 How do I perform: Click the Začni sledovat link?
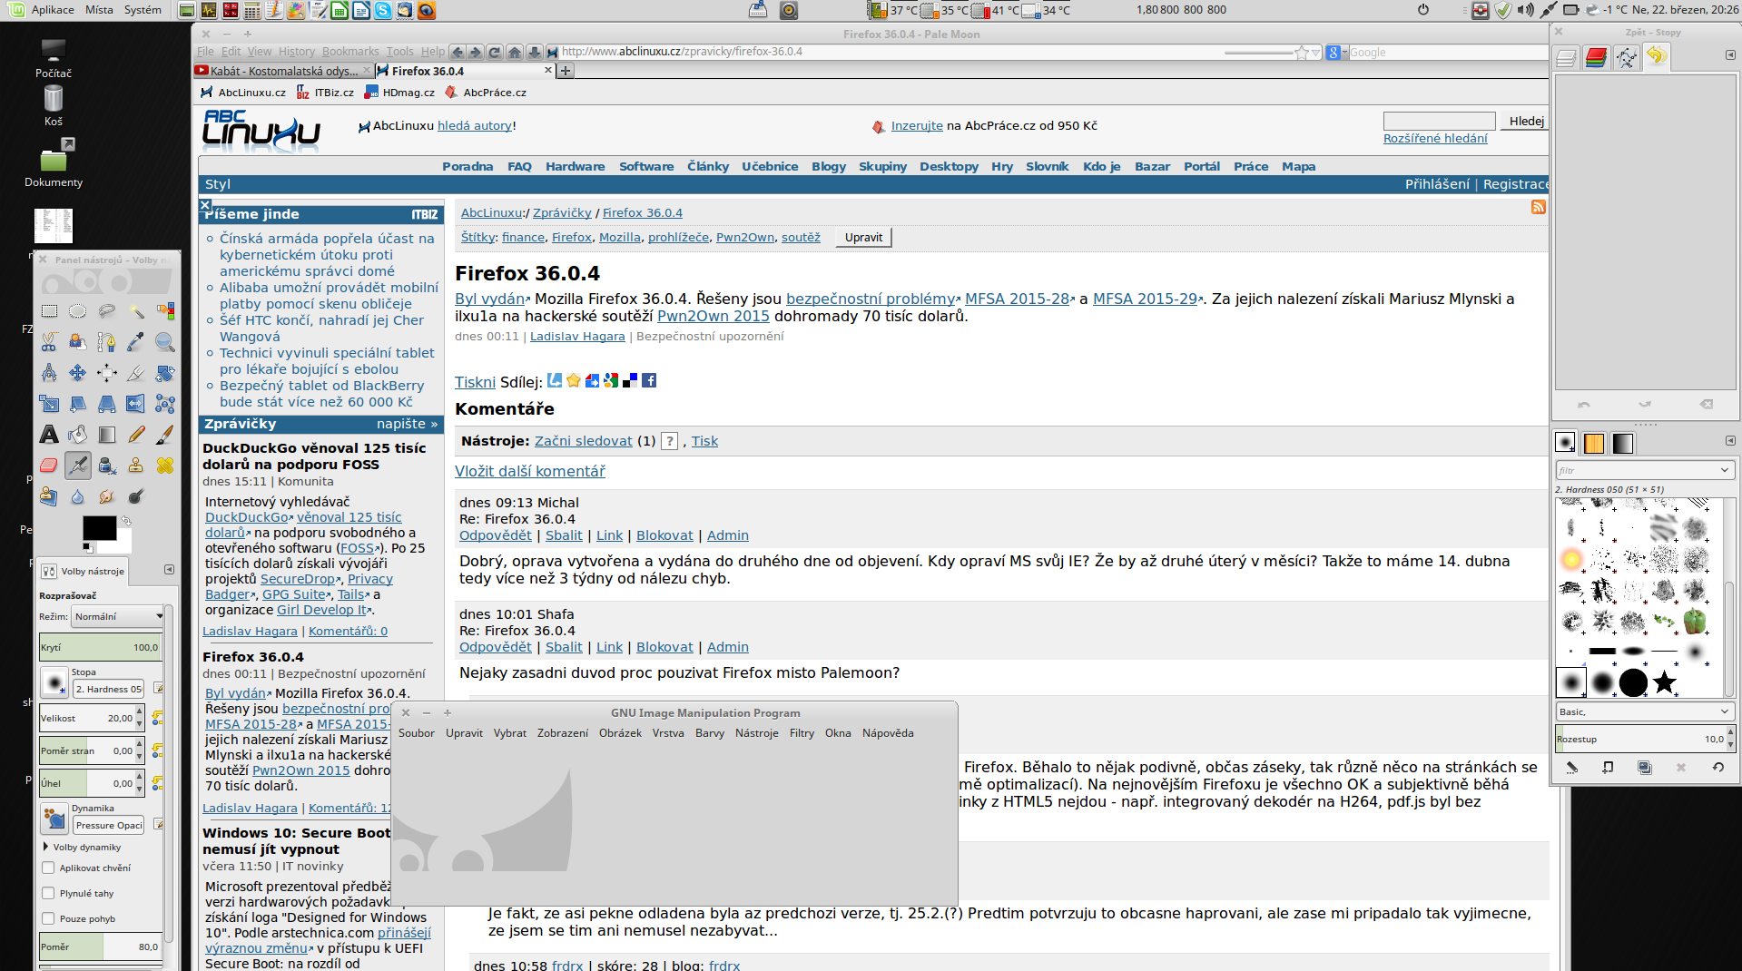tap(584, 441)
